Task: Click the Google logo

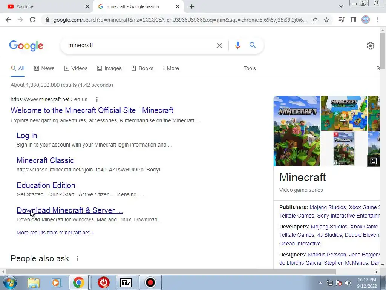Action: point(26,46)
